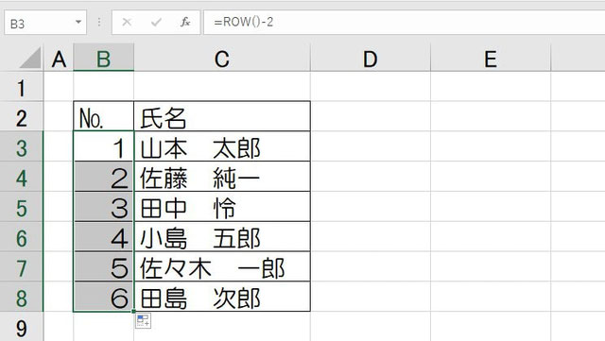Image resolution: width=605 pixels, height=341 pixels.
Task: Click the formula bar with =ROW()-2
Action: tap(404, 23)
